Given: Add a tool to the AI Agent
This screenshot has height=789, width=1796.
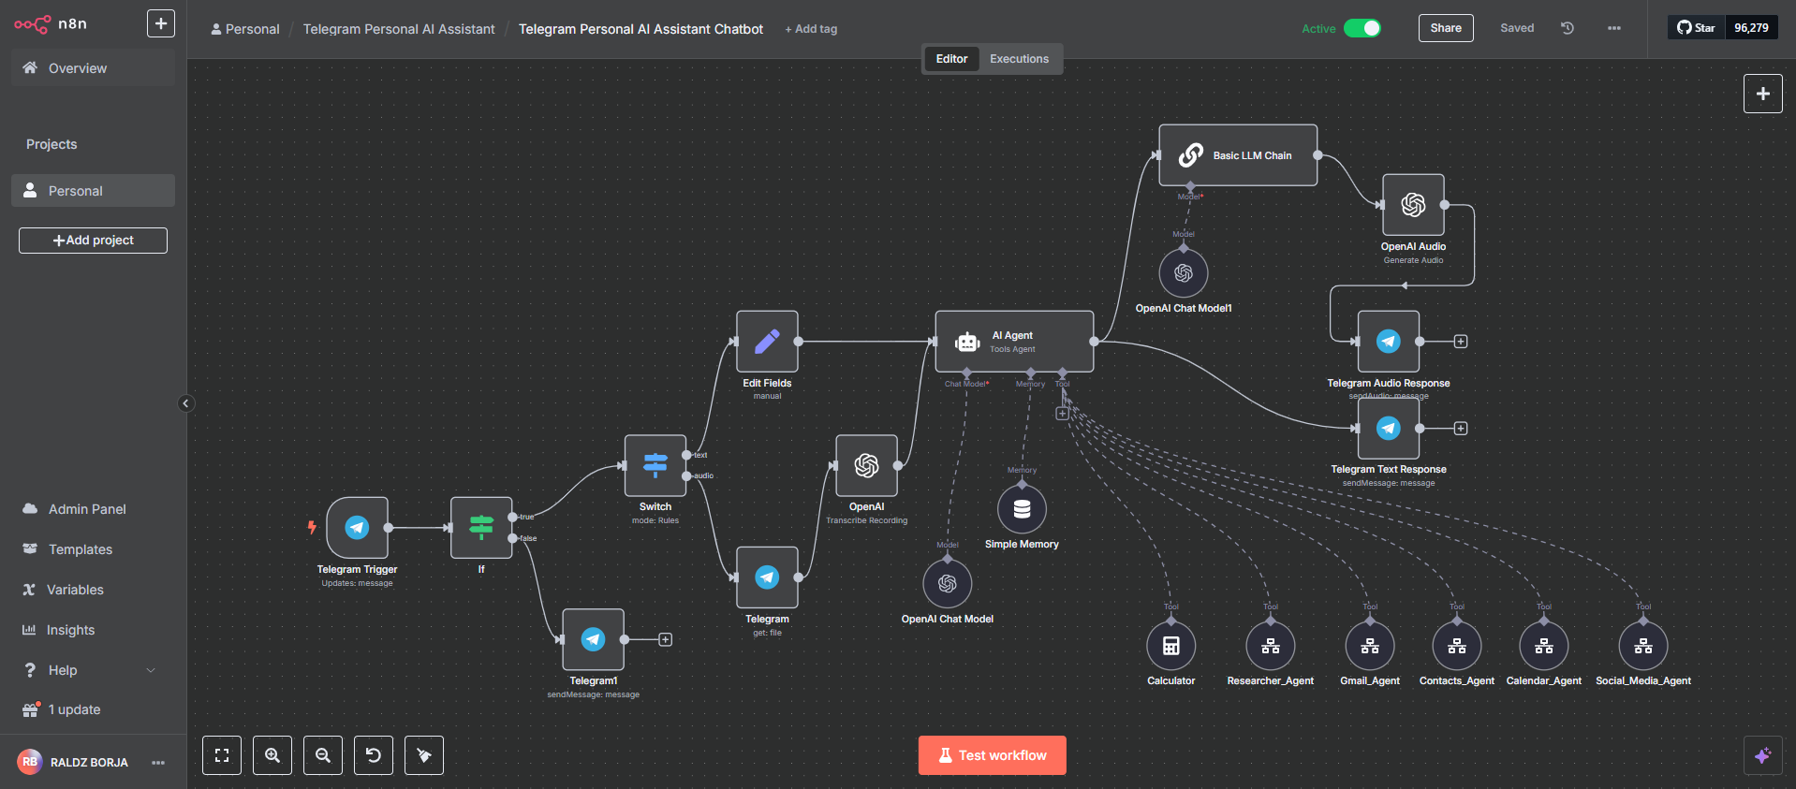Looking at the screenshot, I should [x=1062, y=413].
